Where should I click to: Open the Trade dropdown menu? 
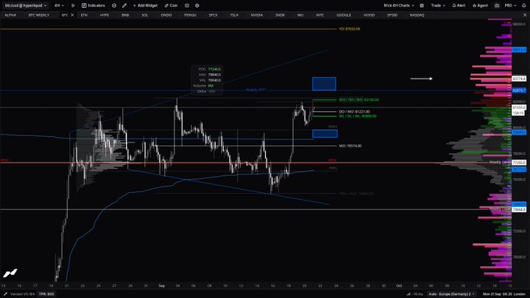tap(438, 5)
